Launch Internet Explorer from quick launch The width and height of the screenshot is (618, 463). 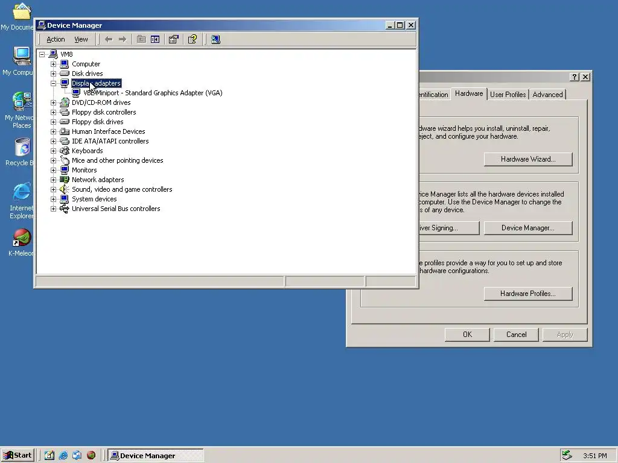tap(63, 456)
